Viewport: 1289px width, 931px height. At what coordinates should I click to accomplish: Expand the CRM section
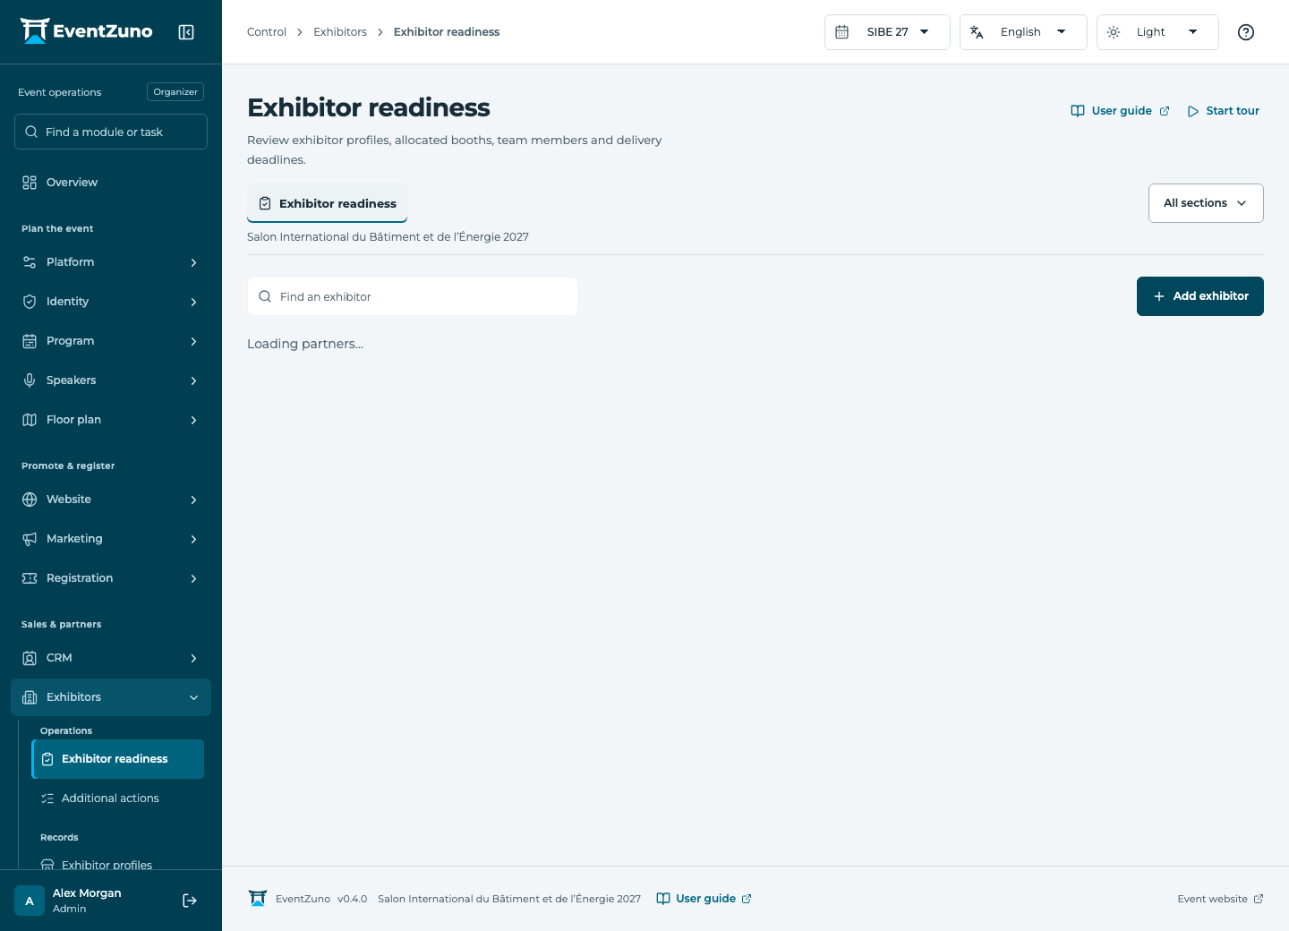coord(111,658)
